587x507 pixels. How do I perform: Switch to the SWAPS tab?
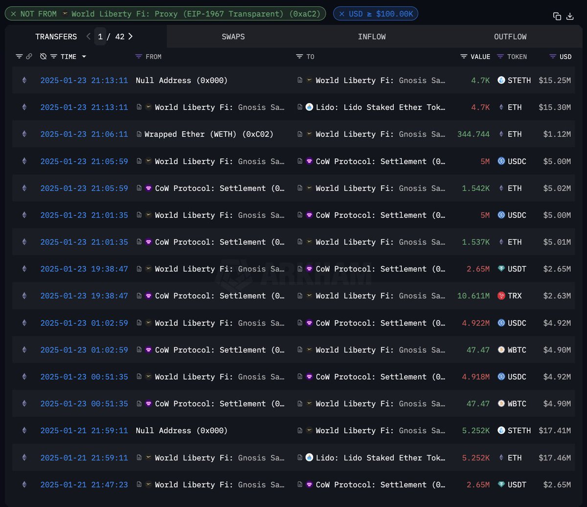click(x=233, y=37)
